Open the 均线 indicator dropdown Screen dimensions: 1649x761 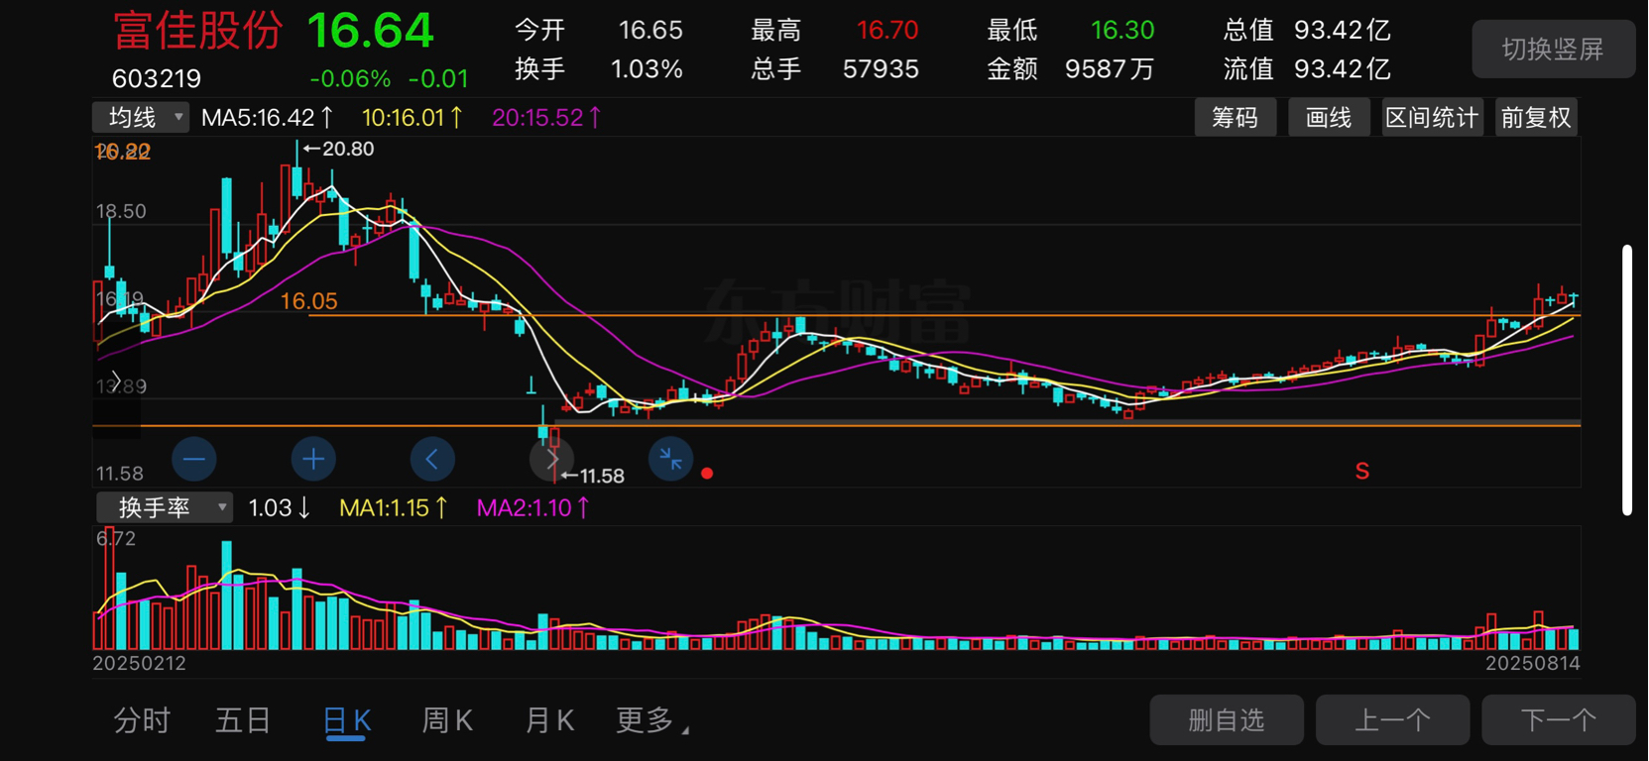click(x=140, y=118)
